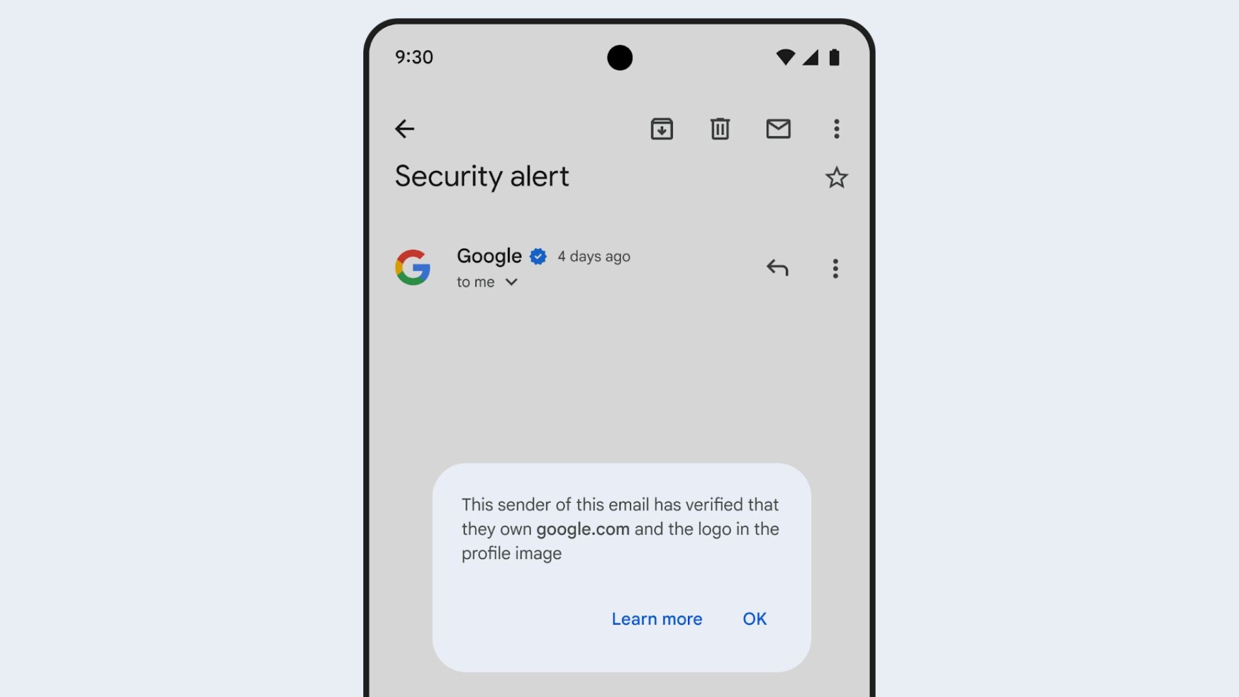Tap the front camera dot at top
Screen dimensions: 1239x697
point(619,56)
